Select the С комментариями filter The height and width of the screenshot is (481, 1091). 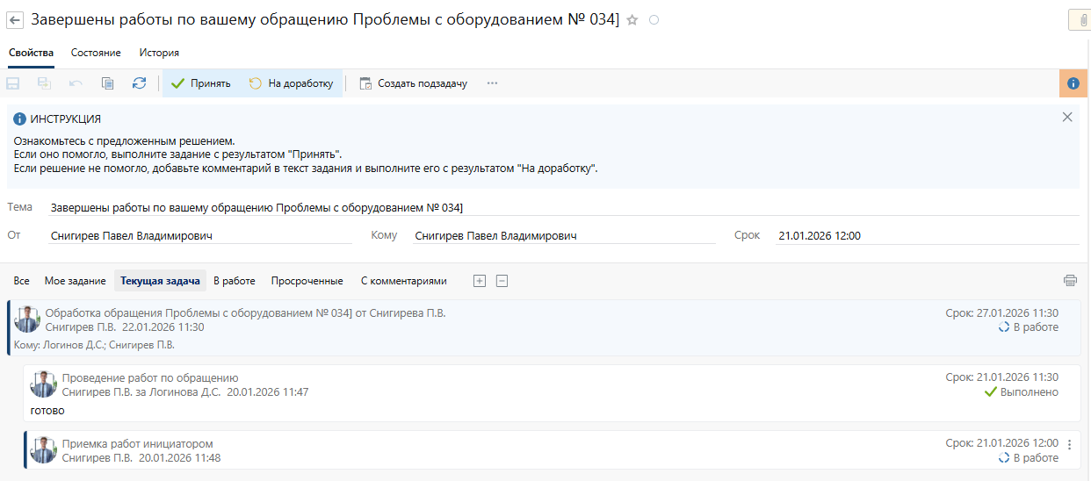[x=403, y=281]
